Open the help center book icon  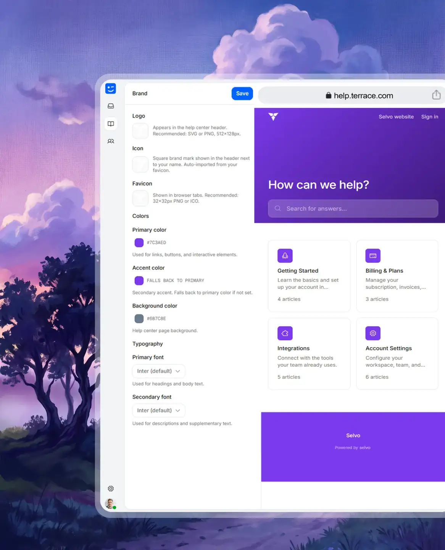click(x=111, y=124)
